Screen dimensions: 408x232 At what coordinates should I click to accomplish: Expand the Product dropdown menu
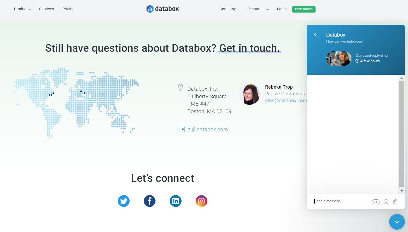(x=23, y=9)
